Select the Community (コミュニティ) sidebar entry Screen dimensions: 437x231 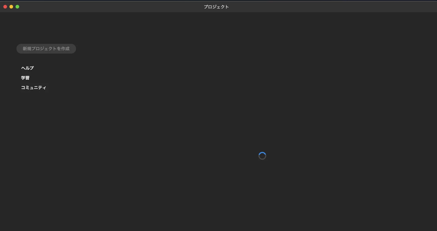[x=33, y=88]
